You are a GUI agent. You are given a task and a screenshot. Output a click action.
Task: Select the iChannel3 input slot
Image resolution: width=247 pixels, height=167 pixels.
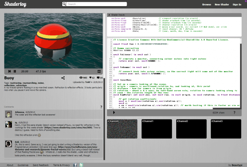click(x=226, y=129)
